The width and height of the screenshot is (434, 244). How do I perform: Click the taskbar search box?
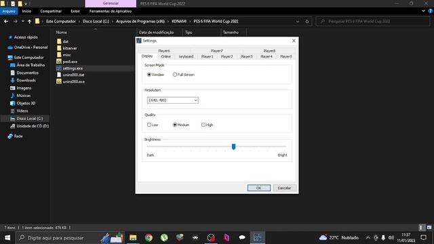(70, 238)
